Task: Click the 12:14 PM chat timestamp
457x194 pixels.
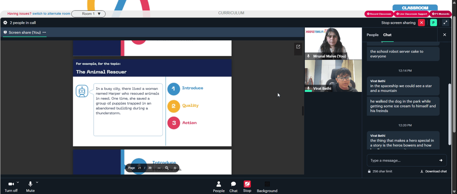Action: click(x=405, y=71)
